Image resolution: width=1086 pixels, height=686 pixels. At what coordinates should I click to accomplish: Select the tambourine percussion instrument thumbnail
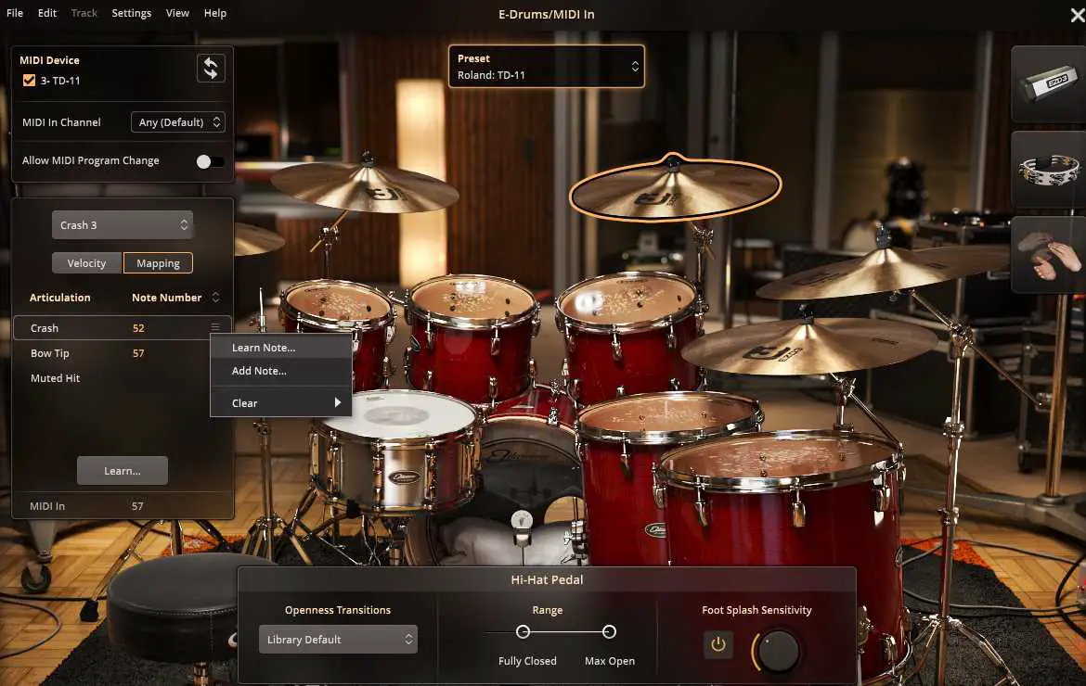tap(1048, 171)
